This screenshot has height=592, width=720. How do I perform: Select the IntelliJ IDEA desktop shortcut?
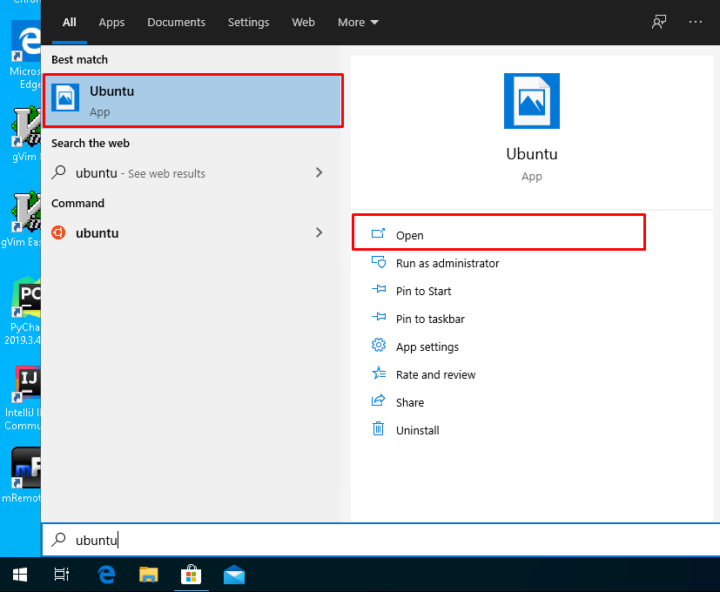pyautogui.click(x=23, y=398)
